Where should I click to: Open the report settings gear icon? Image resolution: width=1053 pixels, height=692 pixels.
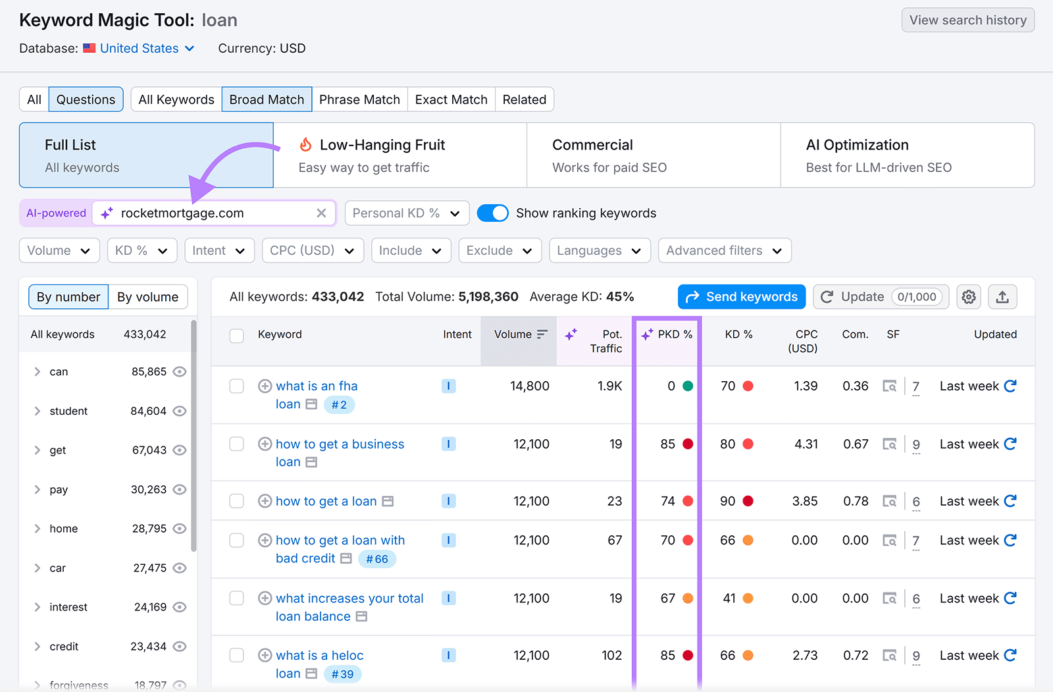[968, 296]
